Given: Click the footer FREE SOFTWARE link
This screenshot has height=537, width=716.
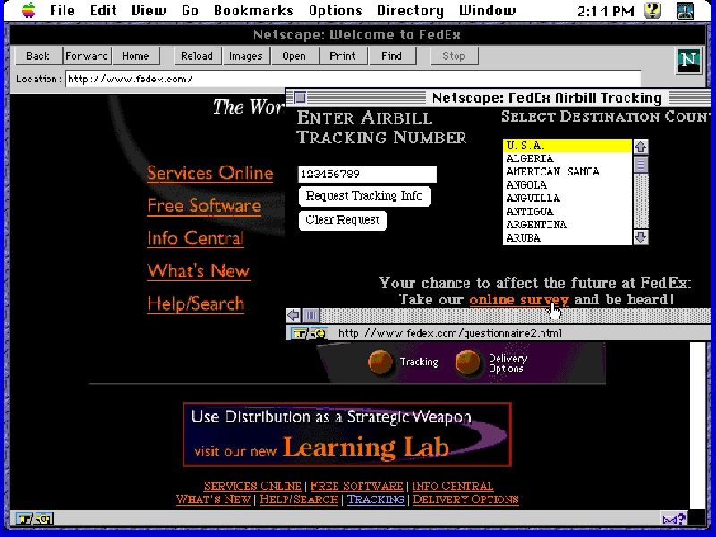Looking at the screenshot, I should (x=356, y=486).
